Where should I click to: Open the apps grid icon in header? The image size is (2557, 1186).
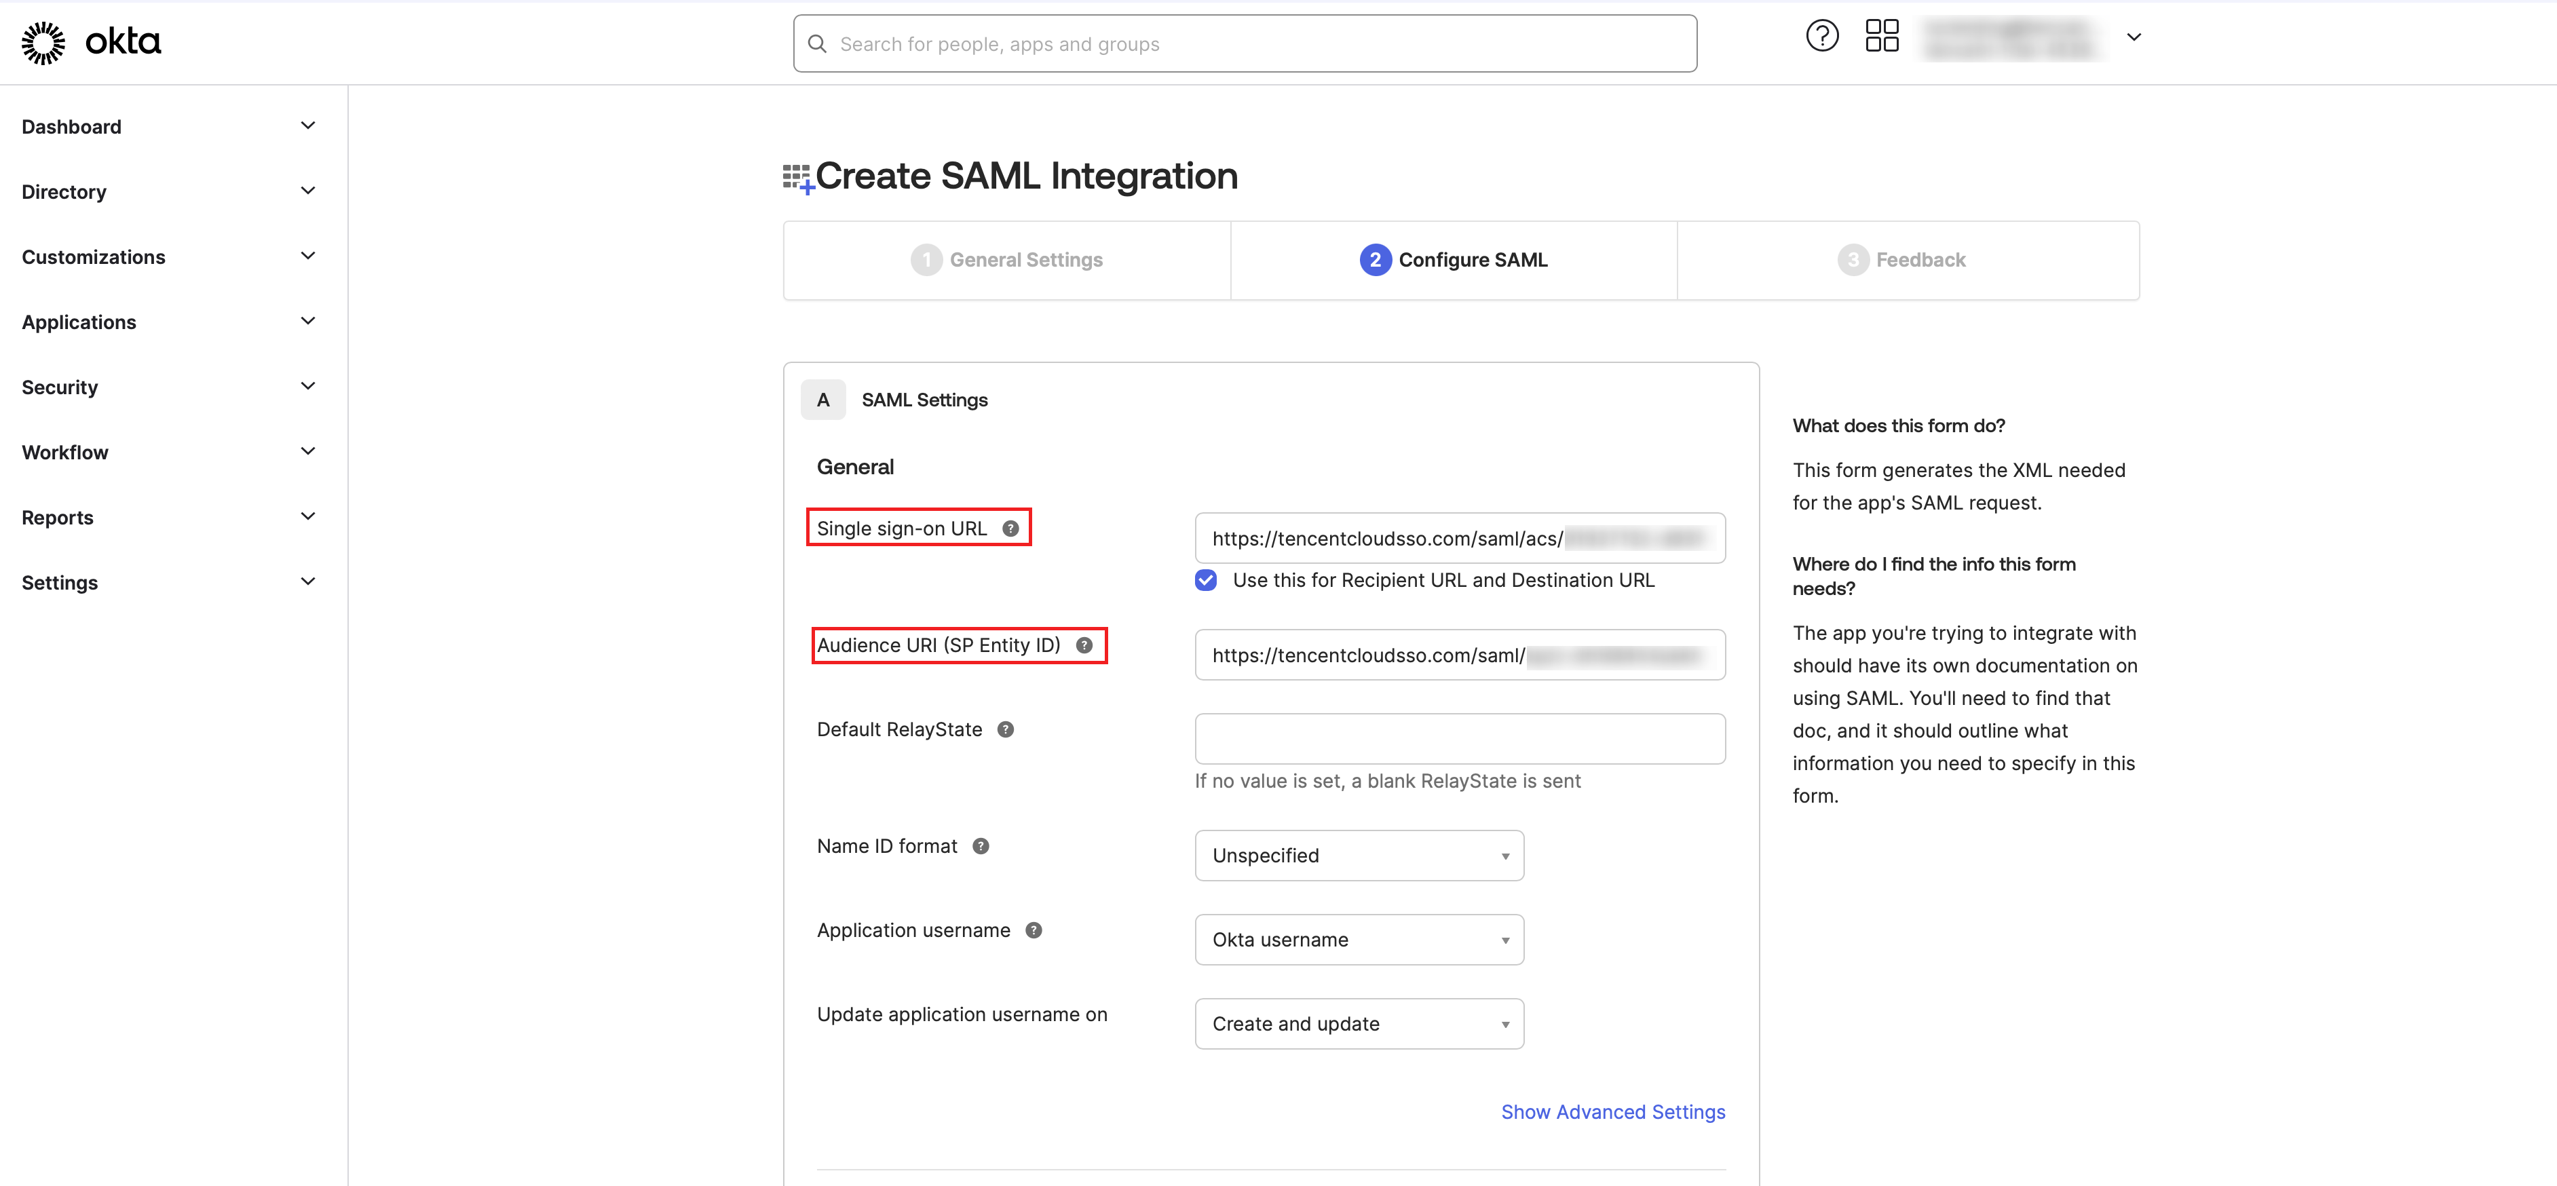tap(1881, 37)
